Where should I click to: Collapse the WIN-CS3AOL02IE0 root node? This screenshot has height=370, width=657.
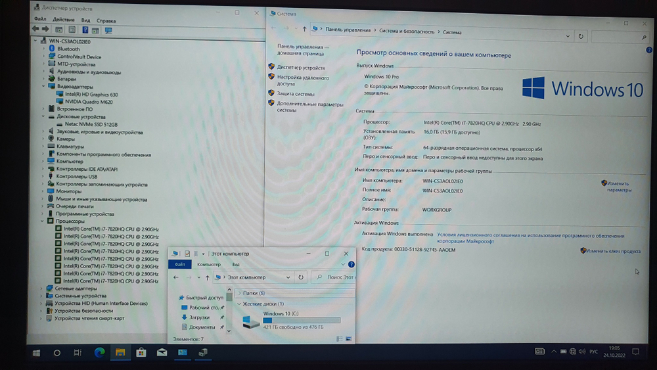(35, 41)
